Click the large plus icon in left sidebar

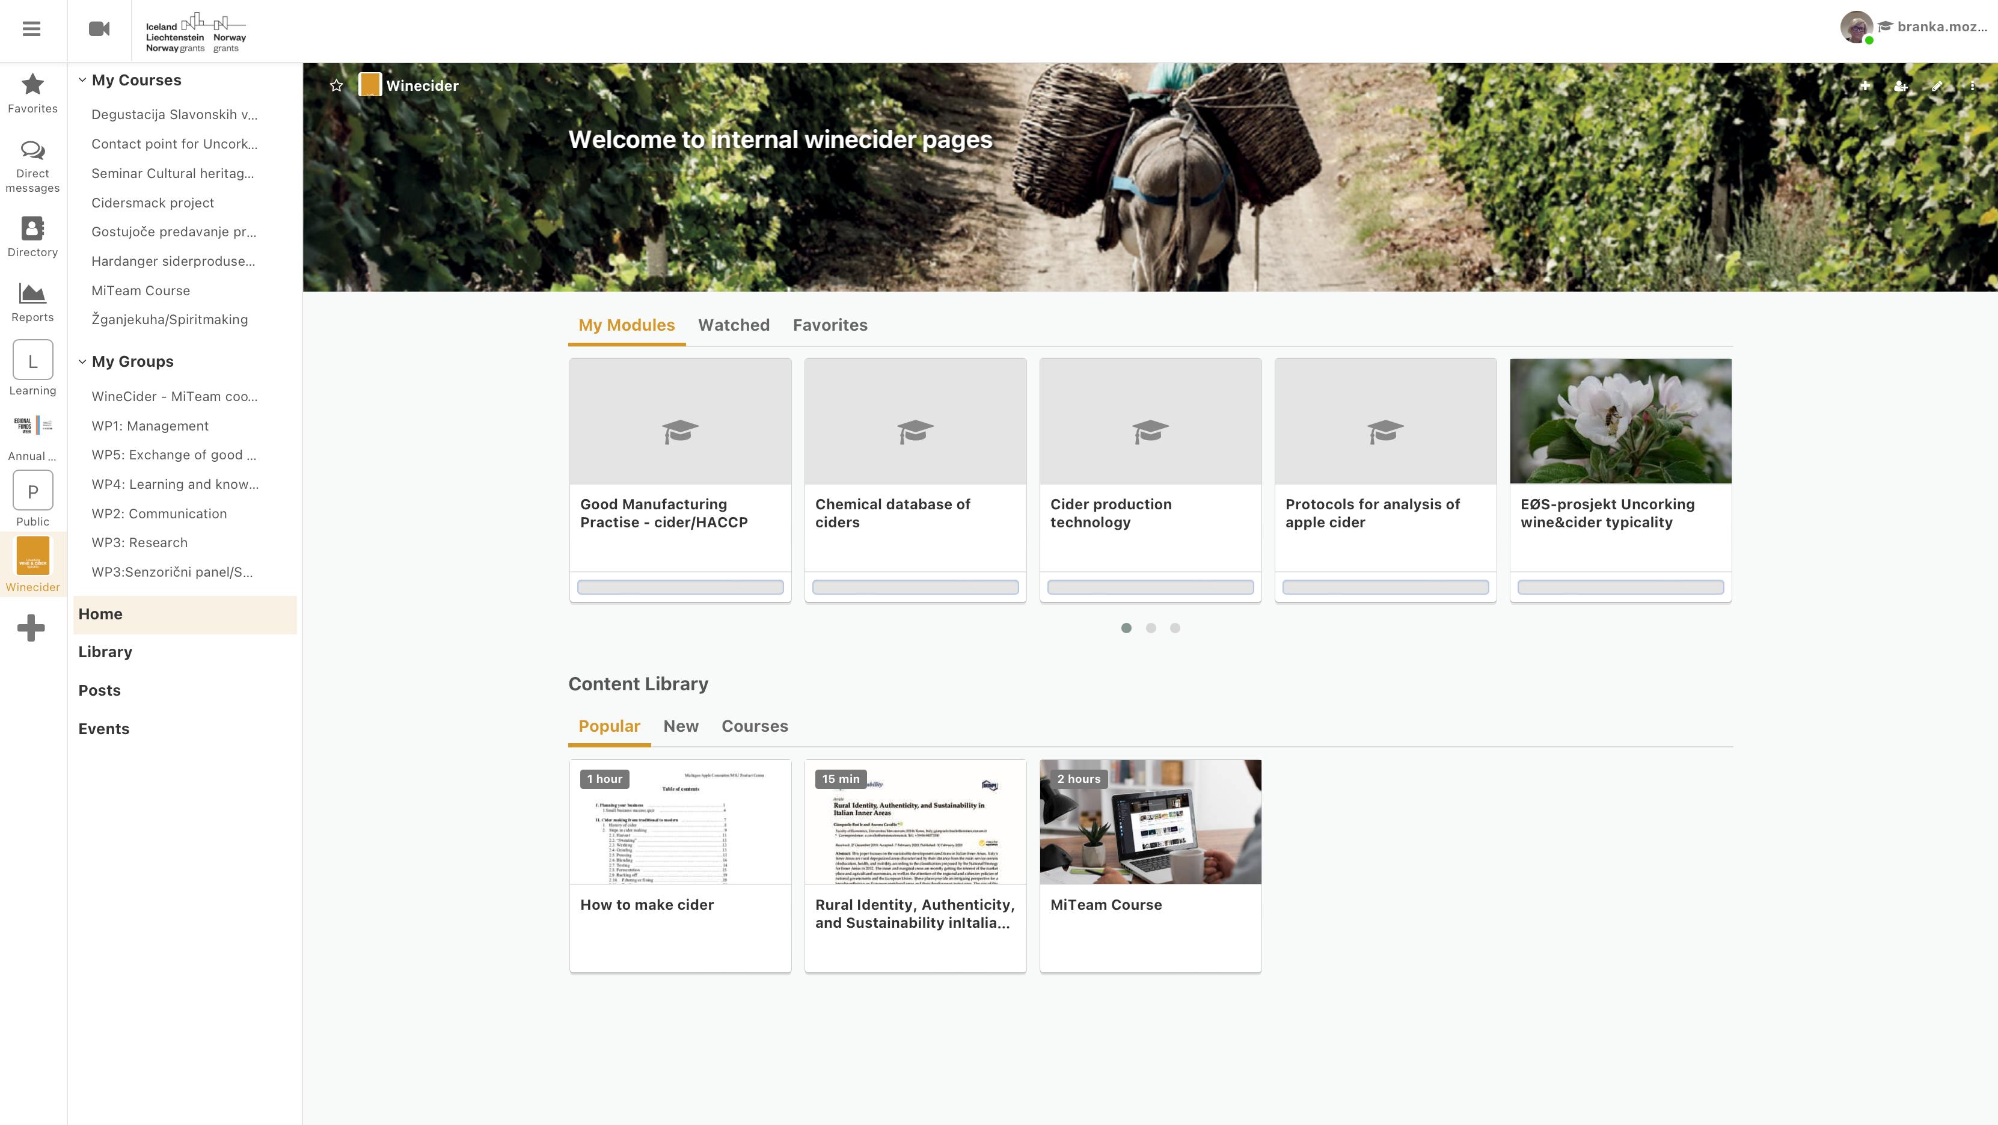tap(31, 628)
